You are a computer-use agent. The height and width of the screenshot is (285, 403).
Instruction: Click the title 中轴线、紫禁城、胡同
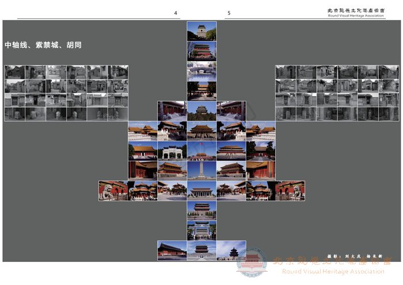click(x=43, y=45)
